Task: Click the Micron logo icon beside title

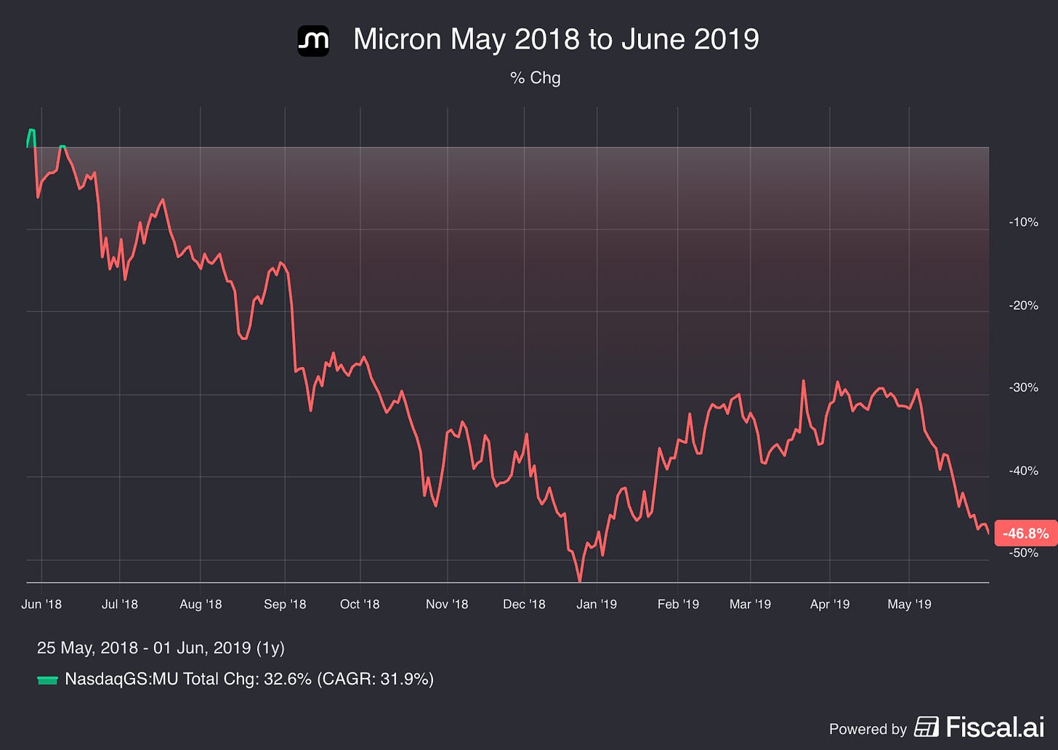Action: (x=313, y=40)
